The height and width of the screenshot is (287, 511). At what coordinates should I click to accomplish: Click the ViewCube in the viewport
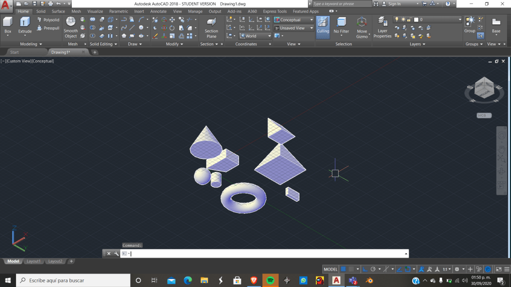pos(484,89)
